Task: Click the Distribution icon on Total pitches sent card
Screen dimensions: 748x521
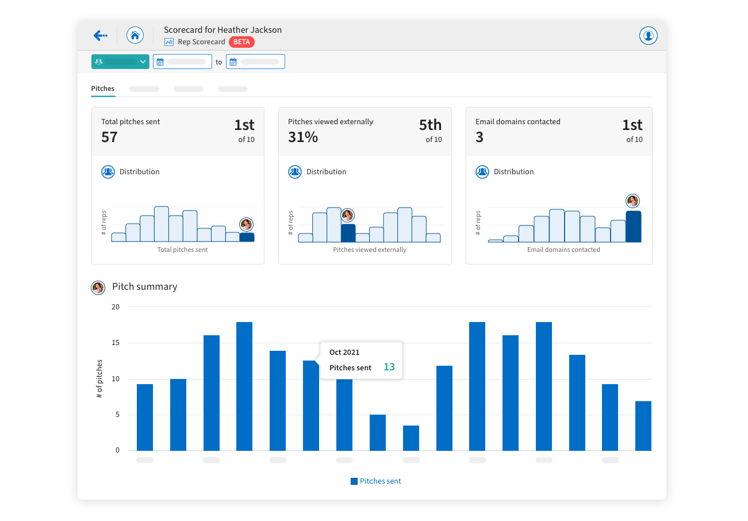Action: point(108,171)
